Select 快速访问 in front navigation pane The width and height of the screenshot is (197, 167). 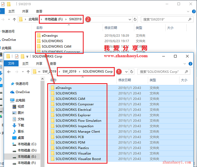click(19, 84)
